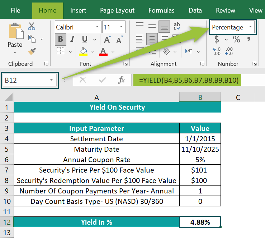265x238 pixels.
Task: Expand Orientation dropdown arrow
Action: click(175, 52)
